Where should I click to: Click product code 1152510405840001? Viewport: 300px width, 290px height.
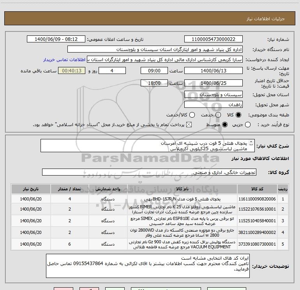tap(257, 221)
